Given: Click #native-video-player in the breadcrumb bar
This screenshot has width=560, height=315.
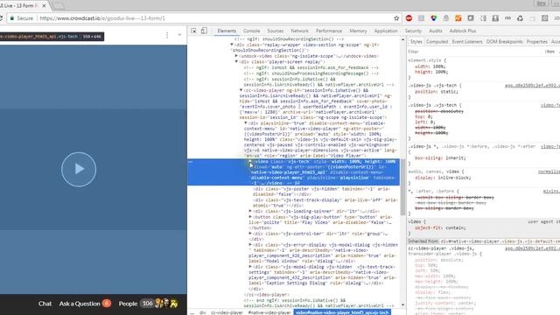Looking at the screenshot, I should (x=269, y=312).
